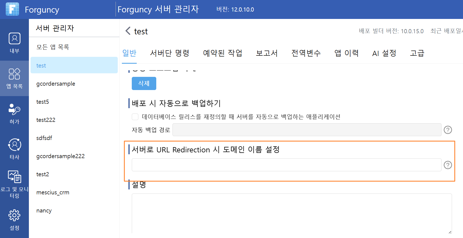
Task: Enable automatic backup on deploy checkbox
Action: pyautogui.click(x=135, y=117)
